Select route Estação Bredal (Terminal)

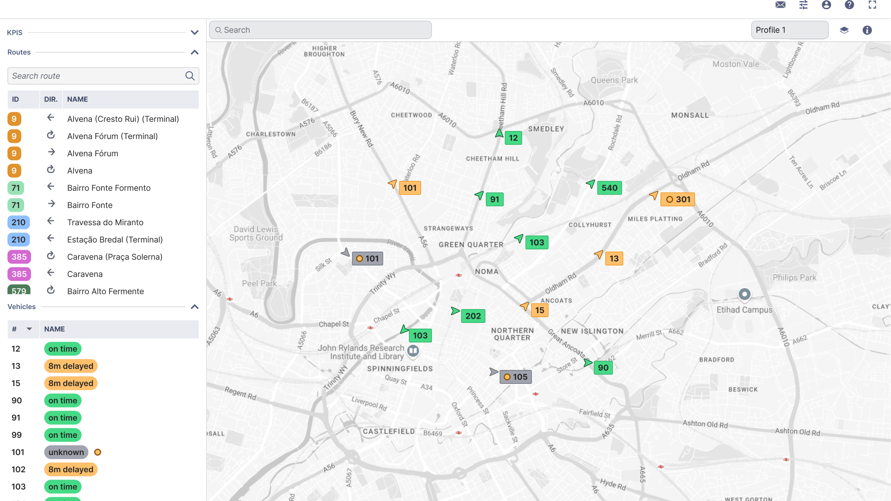(103, 239)
